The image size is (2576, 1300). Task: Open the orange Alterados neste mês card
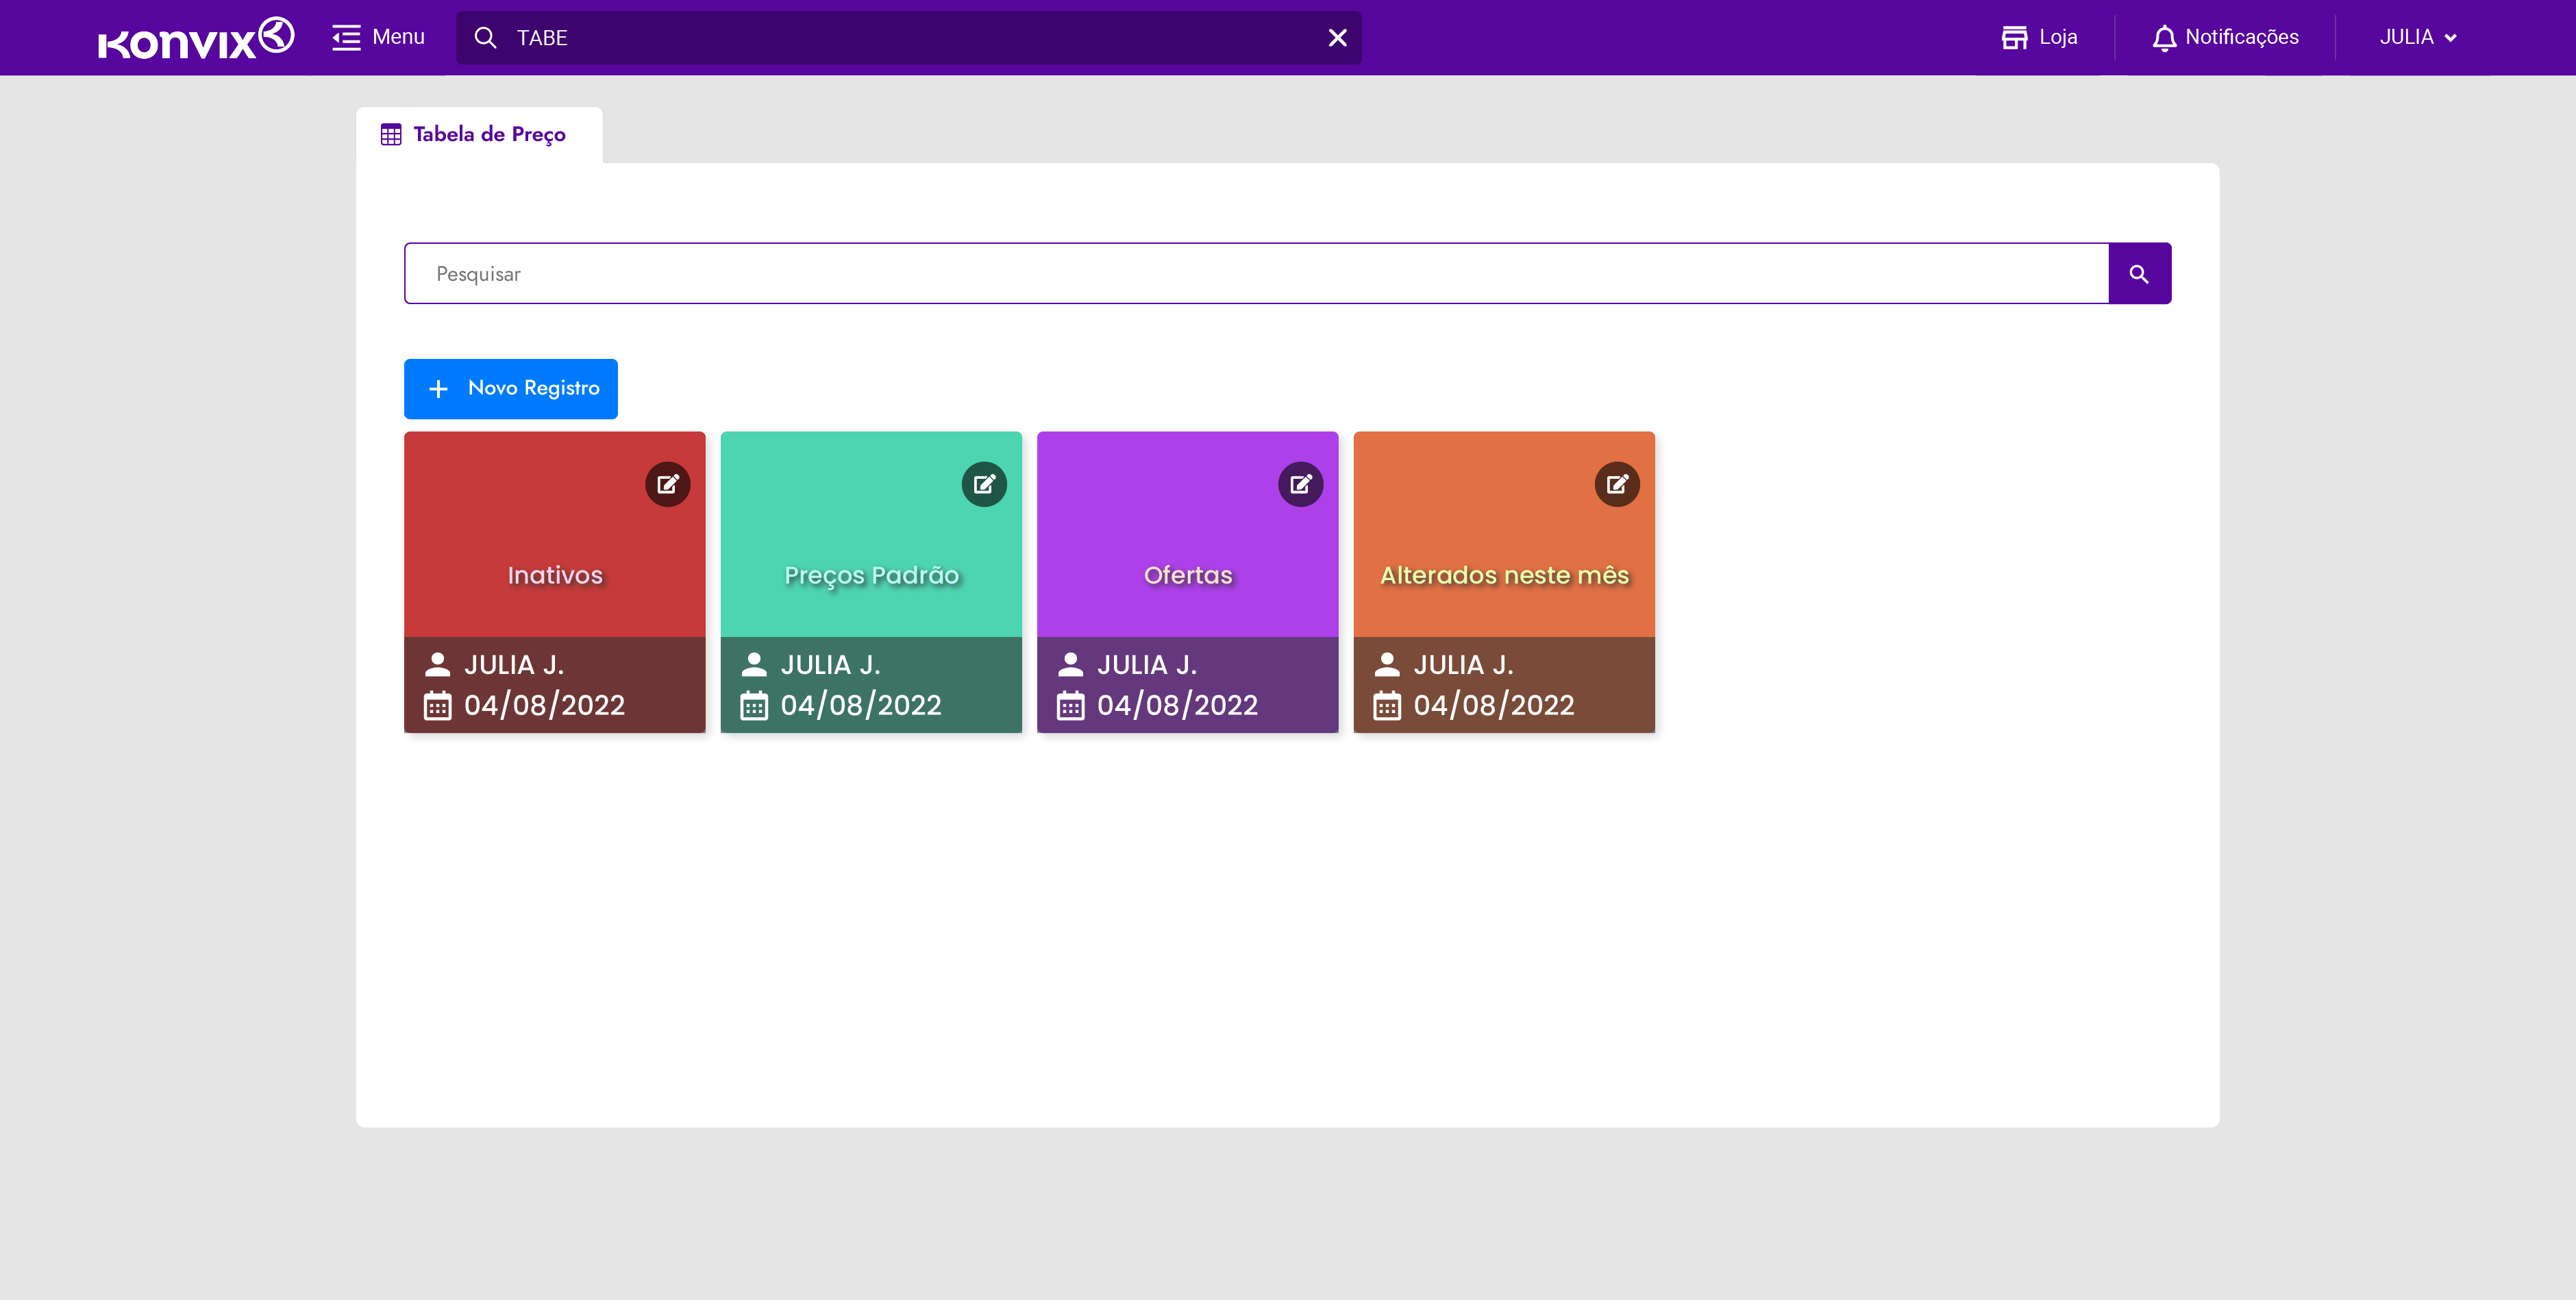(x=1503, y=574)
